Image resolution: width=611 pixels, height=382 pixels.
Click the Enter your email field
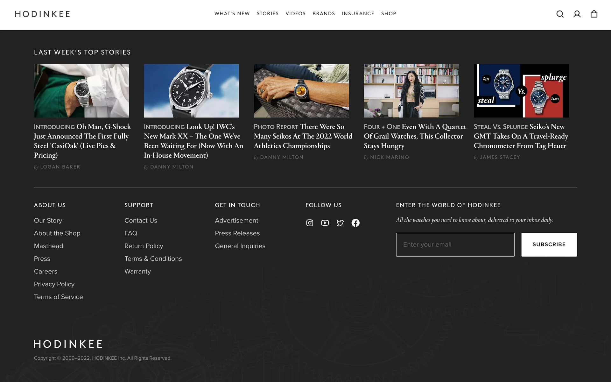coord(455,244)
